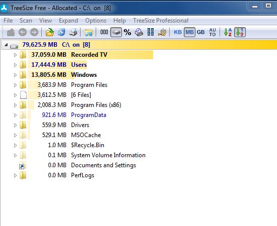Expand the Recorded TV folder

(16, 55)
